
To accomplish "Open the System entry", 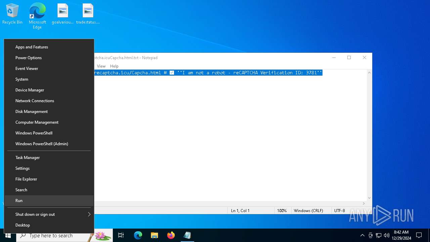I will pos(49,79).
